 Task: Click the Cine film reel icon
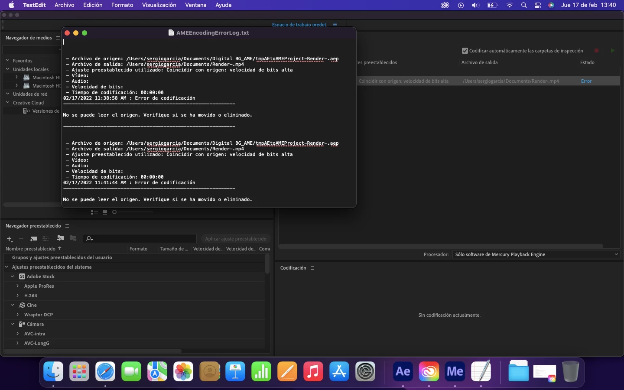22,305
